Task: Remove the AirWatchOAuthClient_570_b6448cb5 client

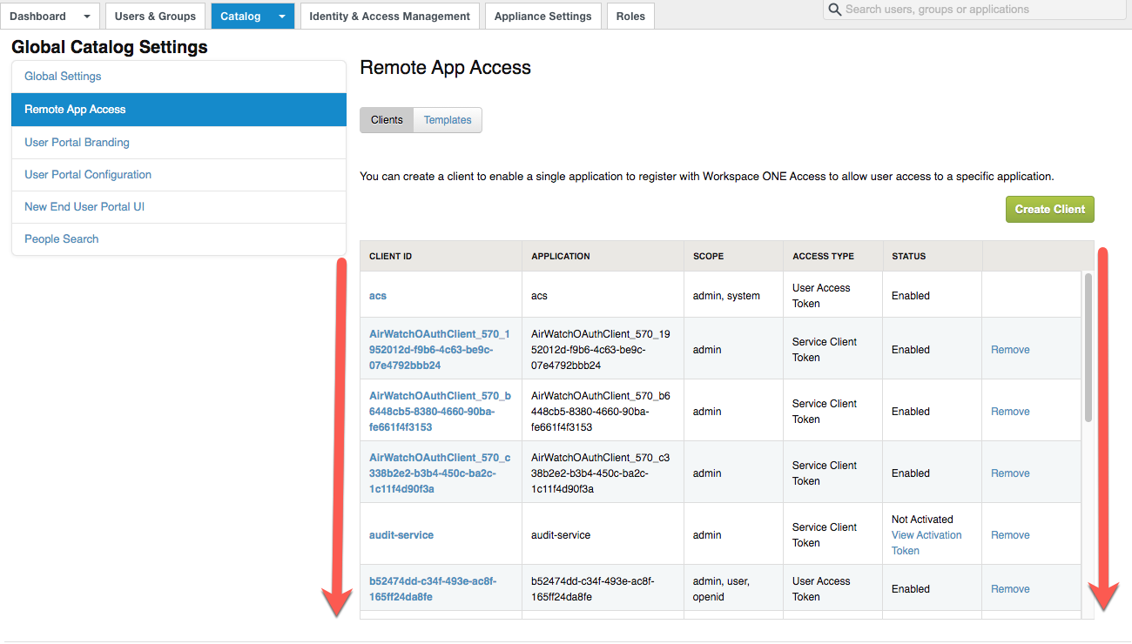Action: click(x=1010, y=412)
